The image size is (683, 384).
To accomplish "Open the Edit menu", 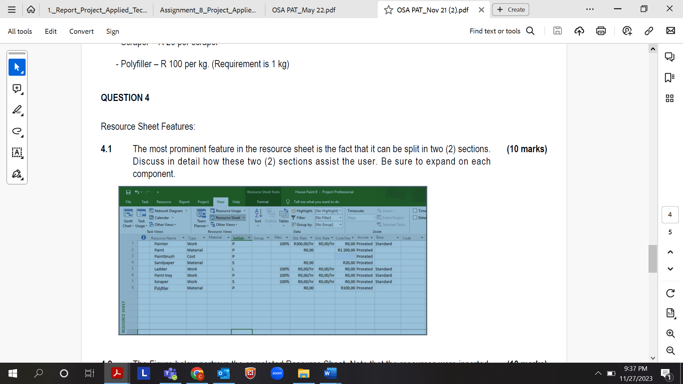I will 51,31.
